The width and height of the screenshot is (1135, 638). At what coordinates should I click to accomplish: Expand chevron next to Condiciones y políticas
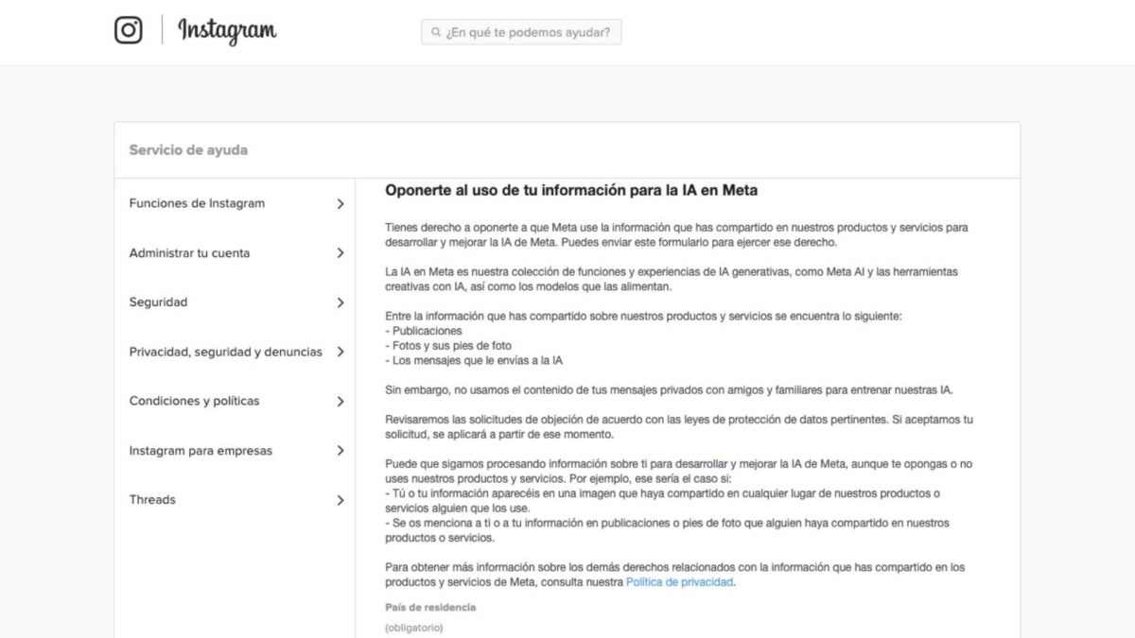pyautogui.click(x=340, y=401)
